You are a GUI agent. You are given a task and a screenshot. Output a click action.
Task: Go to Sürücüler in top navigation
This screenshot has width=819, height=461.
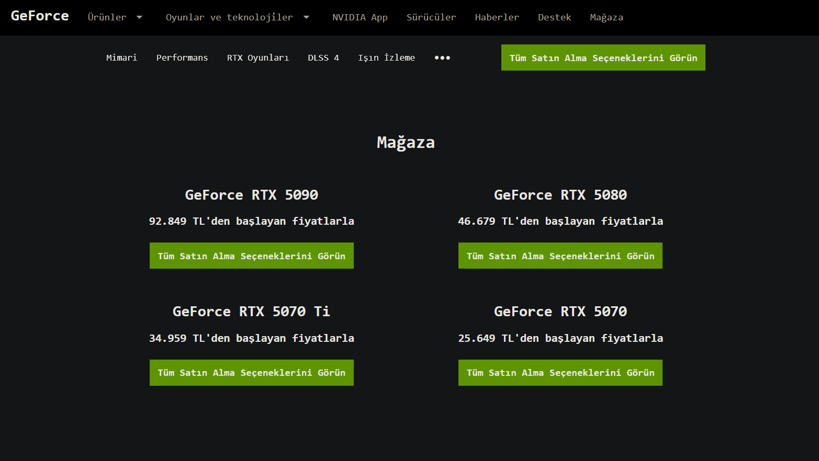coord(431,17)
